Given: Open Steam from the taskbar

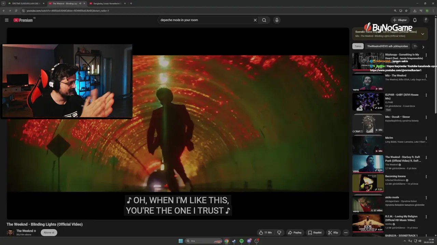Looking at the screenshot, I should (x=234, y=241).
